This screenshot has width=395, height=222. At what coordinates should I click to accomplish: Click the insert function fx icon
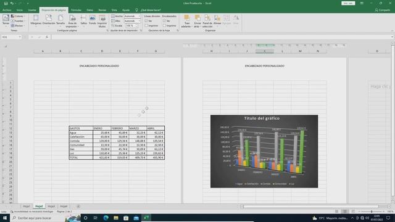click(47, 37)
